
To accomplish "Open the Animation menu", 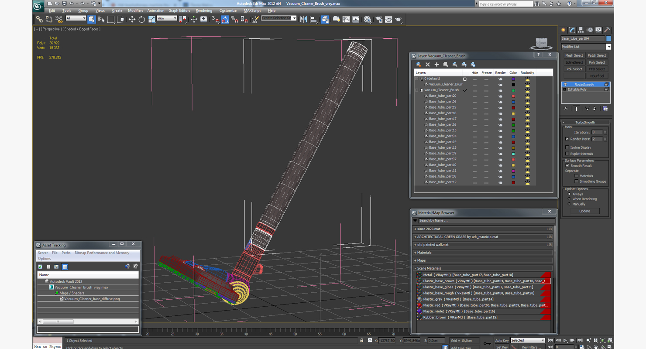I will click(156, 10).
